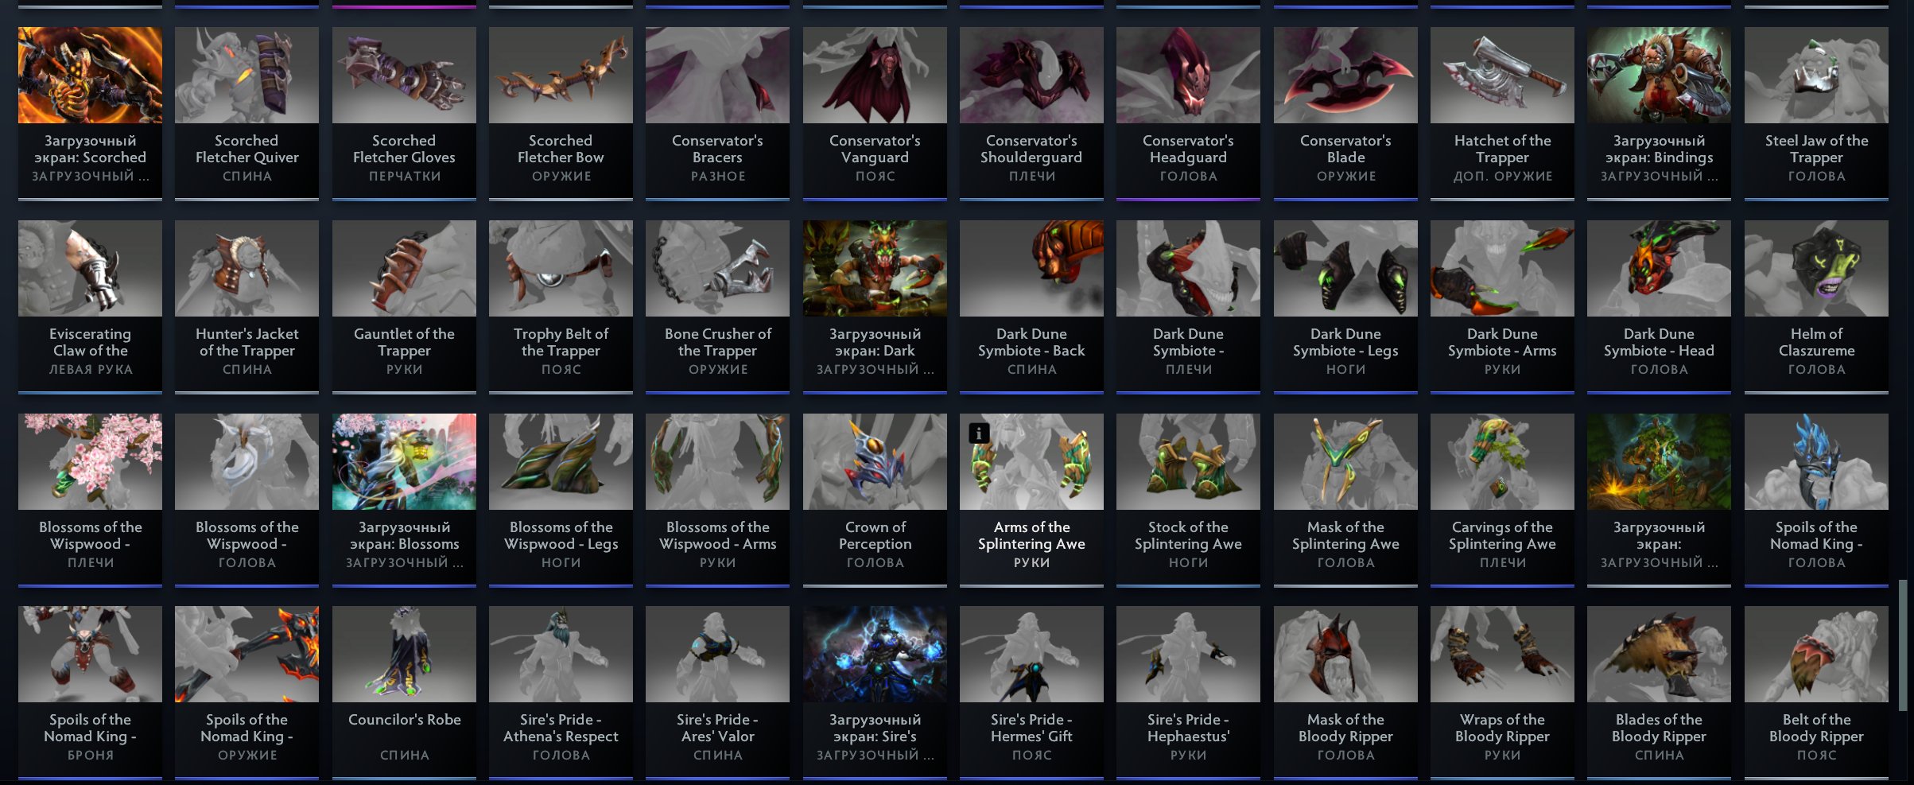Screen dimensions: 1914x785
Task: Open Bone Crusher of the Trapper
Action: 717,306
